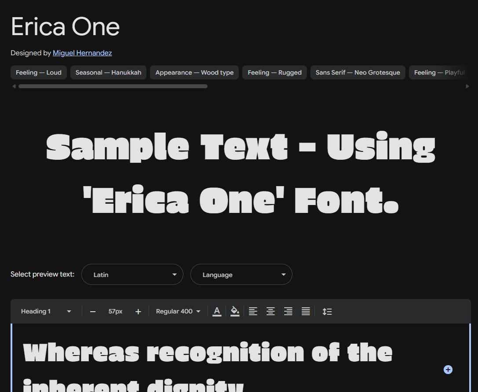Click the Erica One page title
Image resolution: width=478 pixels, height=392 pixels.
point(65,27)
